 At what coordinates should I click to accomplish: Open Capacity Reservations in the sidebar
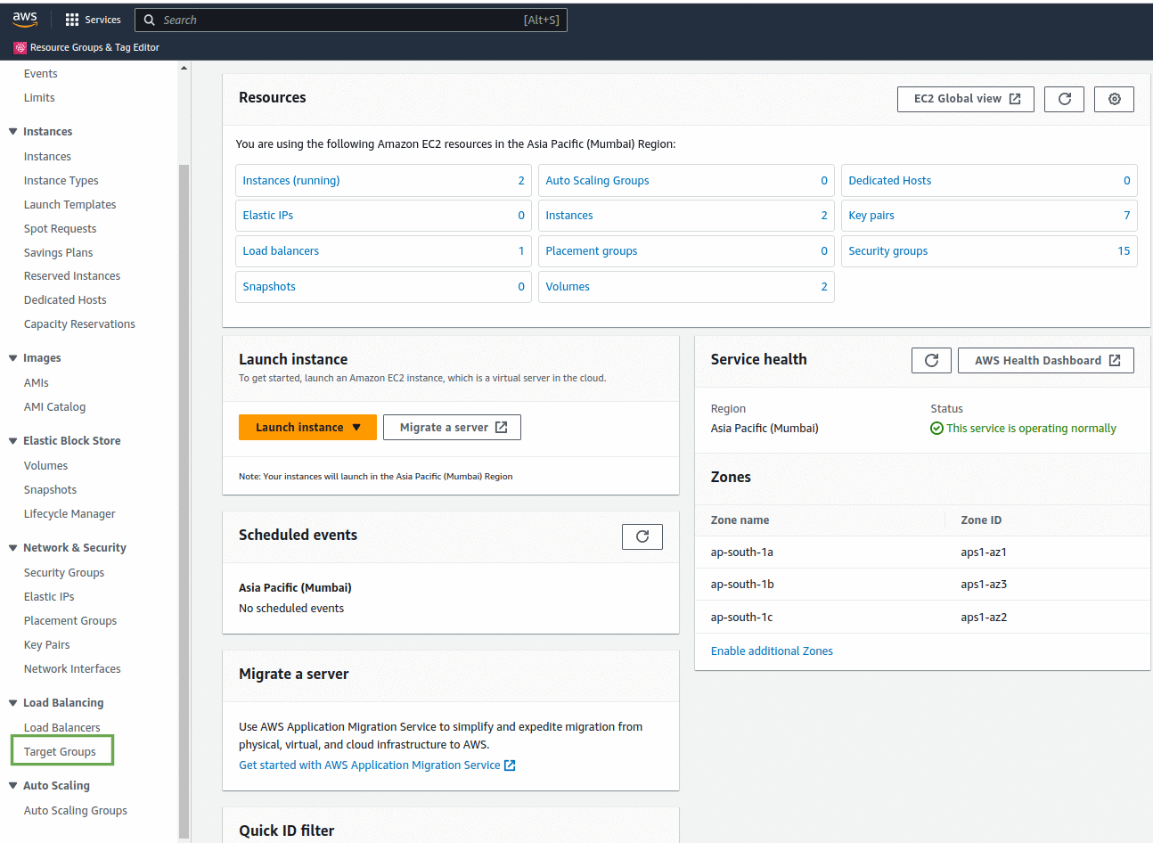tap(79, 323)
